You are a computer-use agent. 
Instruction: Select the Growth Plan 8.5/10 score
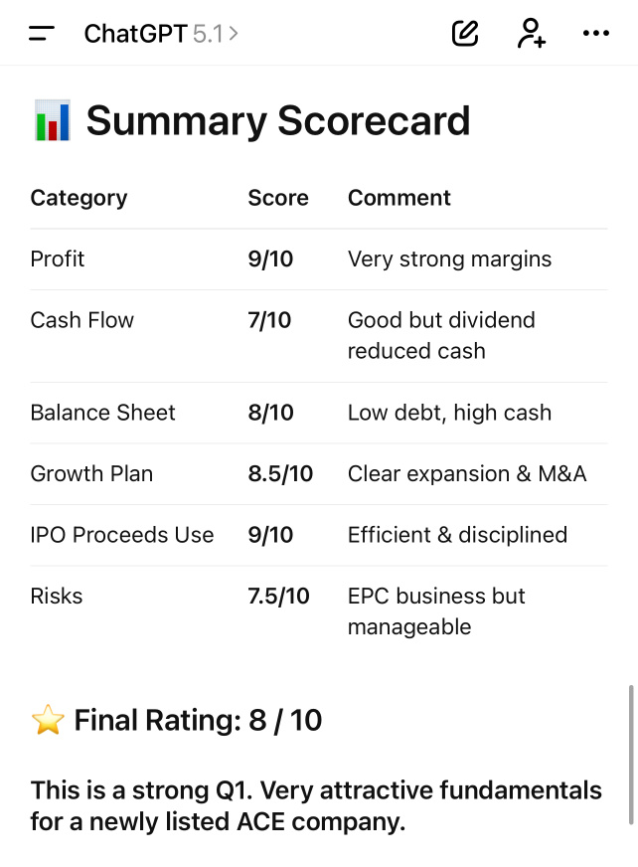coord(280,474)
